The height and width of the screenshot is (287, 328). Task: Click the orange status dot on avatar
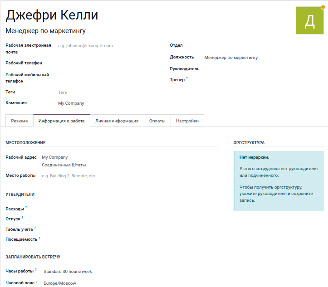click(322, 8)
